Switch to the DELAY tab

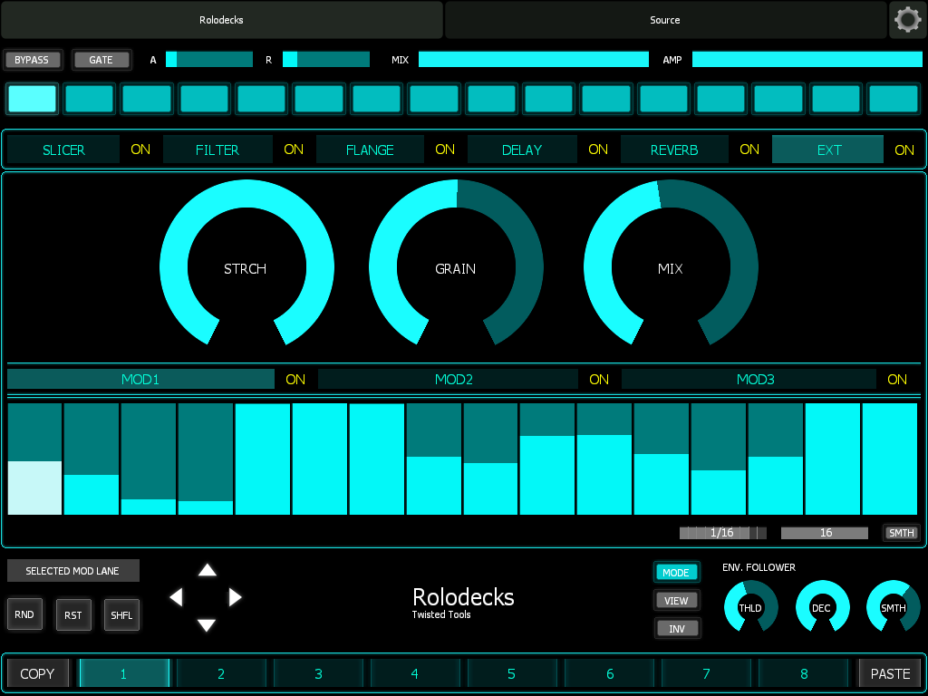(522, 150)
